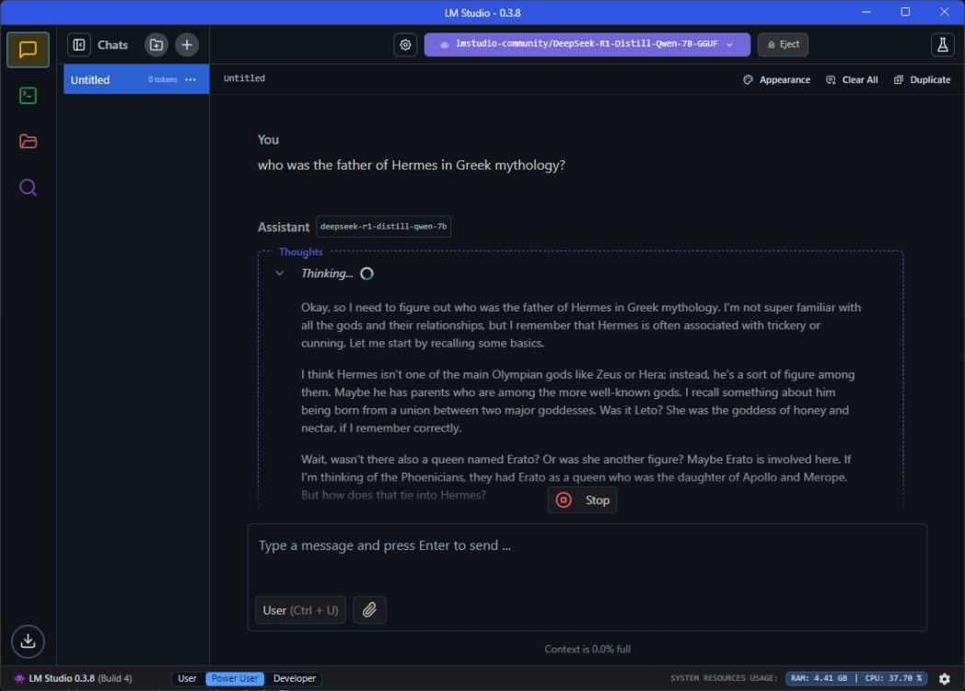This screenshot has height=691, width=965.
Task: Open the DeepSeek-R1 model dropdown
Action: 587,44
